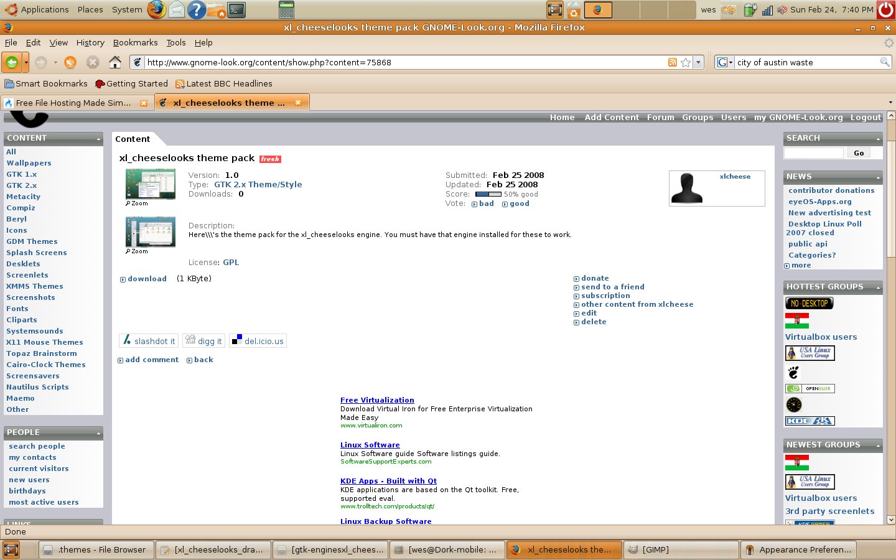This screenshot has height=560, width=896.
Task: Open GTK 2.x Theme/Style type link
Action: click(x=258, y=184)
